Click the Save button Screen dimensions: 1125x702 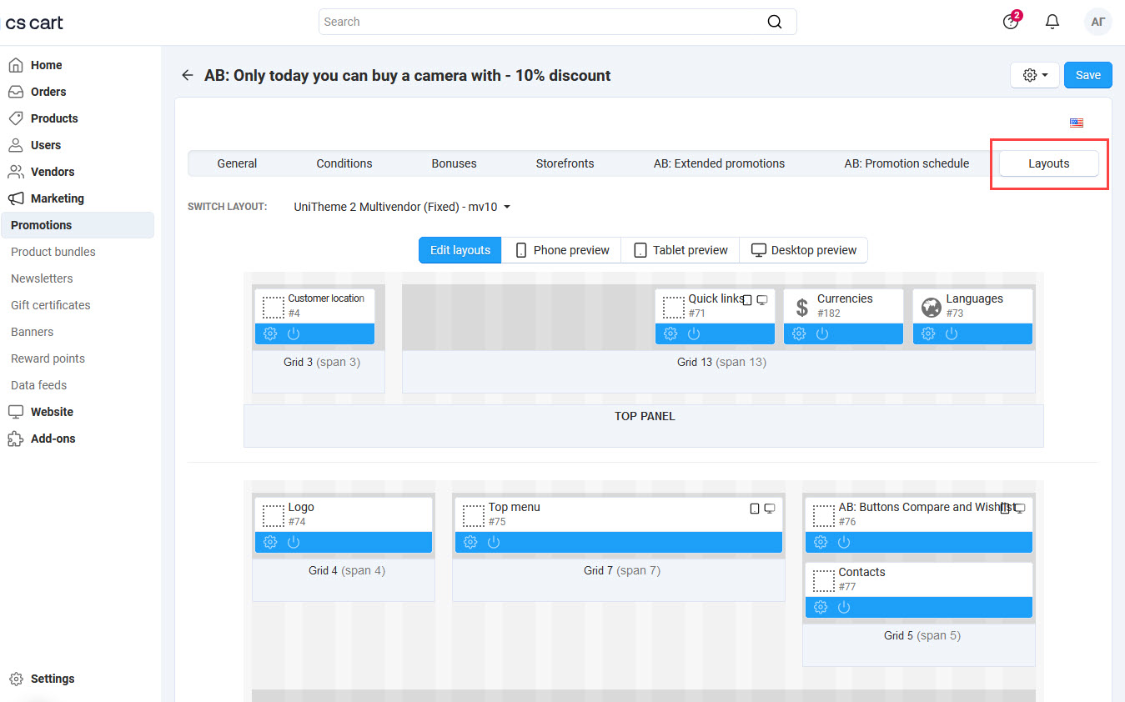1087,74
